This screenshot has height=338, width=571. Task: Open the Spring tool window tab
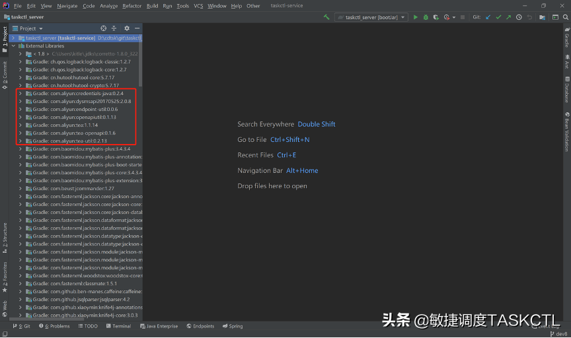[x=233, y=326]
